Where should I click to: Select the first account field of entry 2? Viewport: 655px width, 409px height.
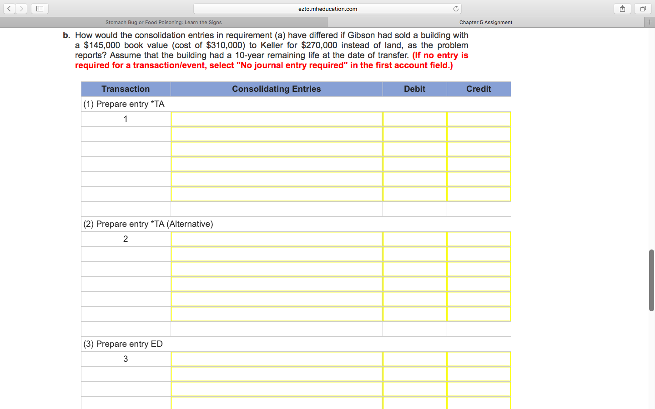click(277, 239)
